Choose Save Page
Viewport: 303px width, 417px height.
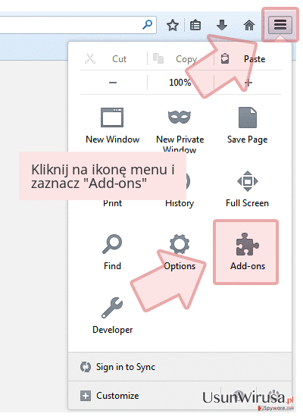pos(247,126)
